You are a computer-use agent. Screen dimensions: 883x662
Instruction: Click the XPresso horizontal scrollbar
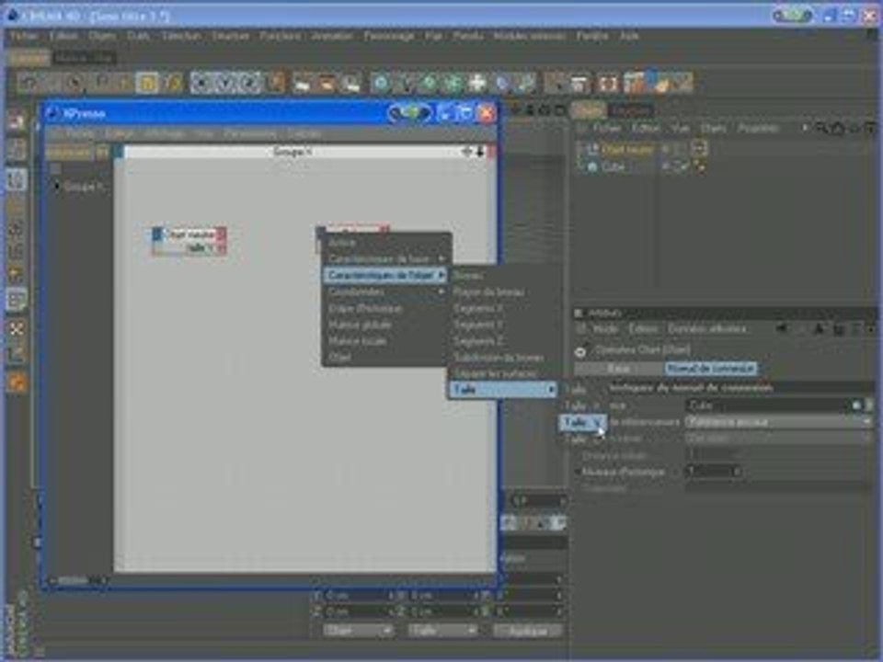tap(77, 580)
